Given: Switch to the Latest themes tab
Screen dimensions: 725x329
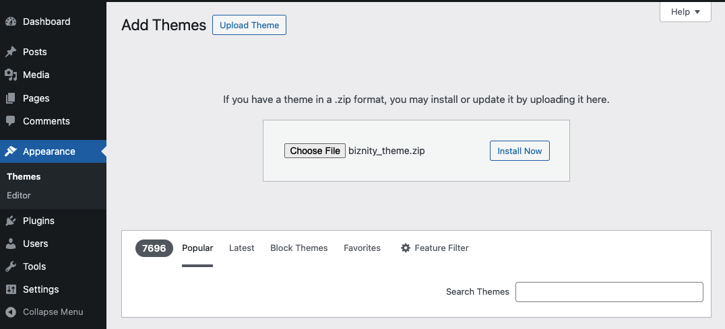Looking at the screenshot, I should pyautogui.click(x=241, y=248).
